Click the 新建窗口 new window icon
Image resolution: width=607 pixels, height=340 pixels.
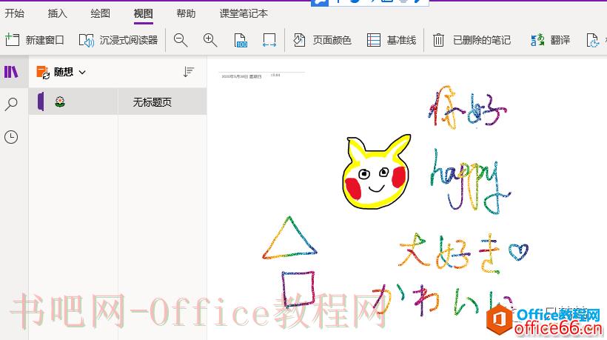(13, 39)
